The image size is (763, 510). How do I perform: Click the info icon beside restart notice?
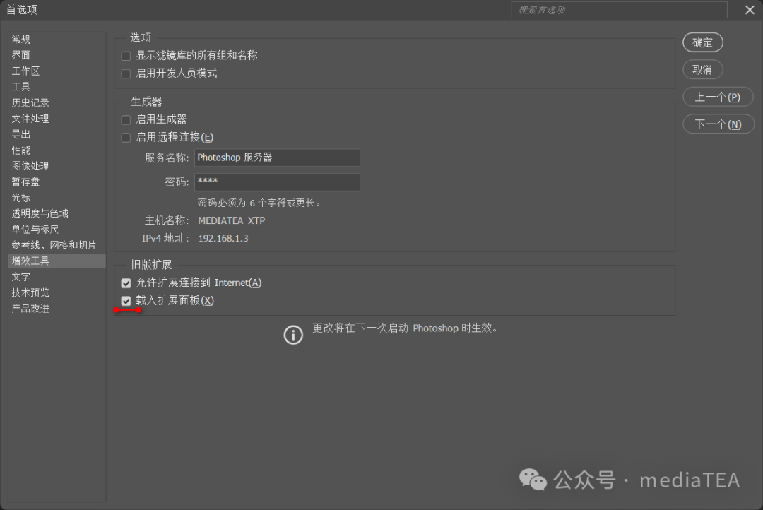[293, 335]
